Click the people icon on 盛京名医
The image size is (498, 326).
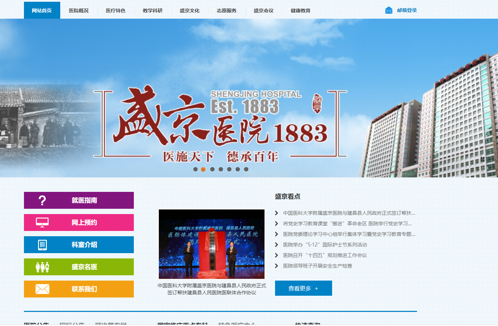click(42, 267)
